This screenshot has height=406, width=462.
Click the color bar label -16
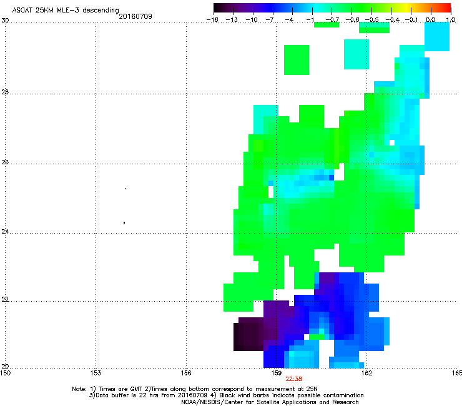[212, 20]
